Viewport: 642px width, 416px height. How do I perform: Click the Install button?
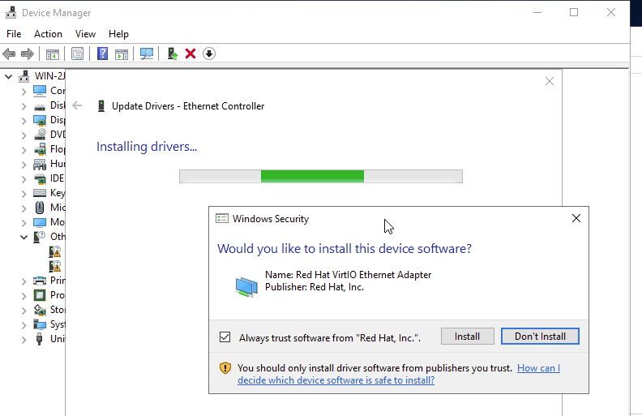click(467, 337)
